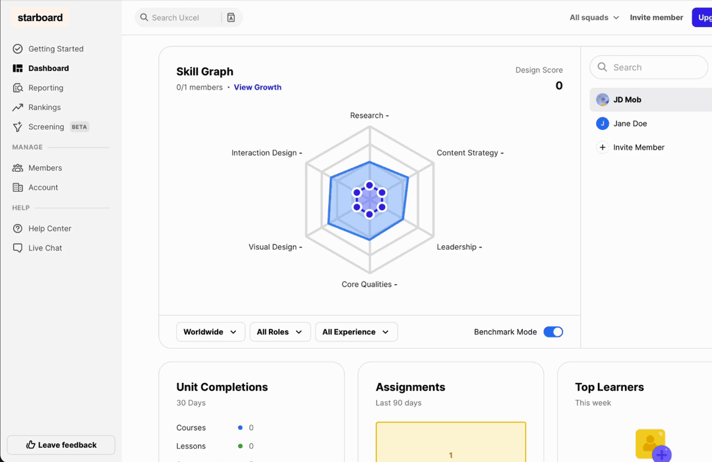Viewport: 712px width, 462px height.
Task: Click the Dashboard grid icon
Action: (18, 68)
